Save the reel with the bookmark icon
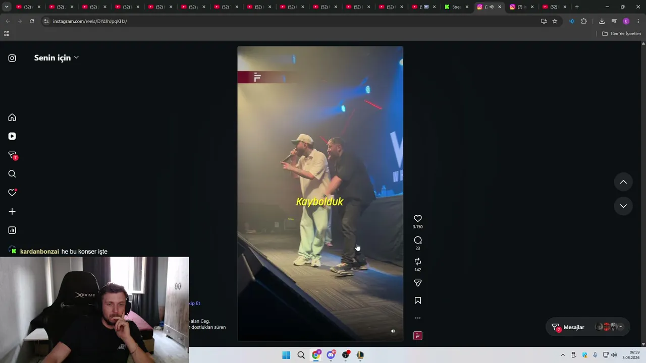 (418, 300)
